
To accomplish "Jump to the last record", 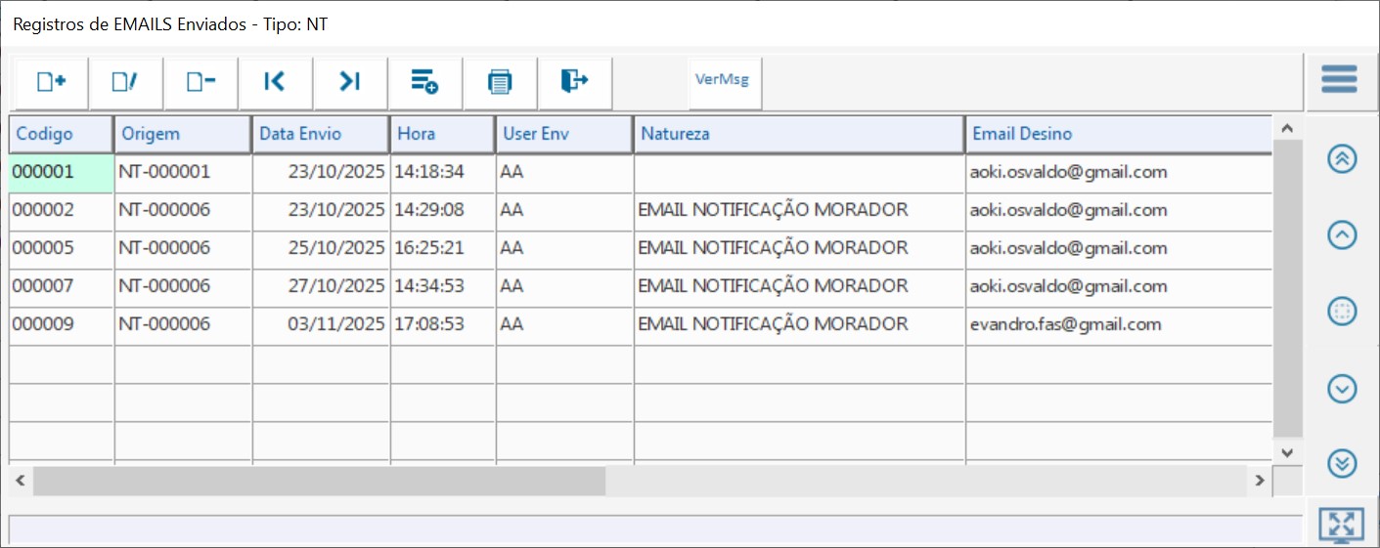I will point(350,82).
